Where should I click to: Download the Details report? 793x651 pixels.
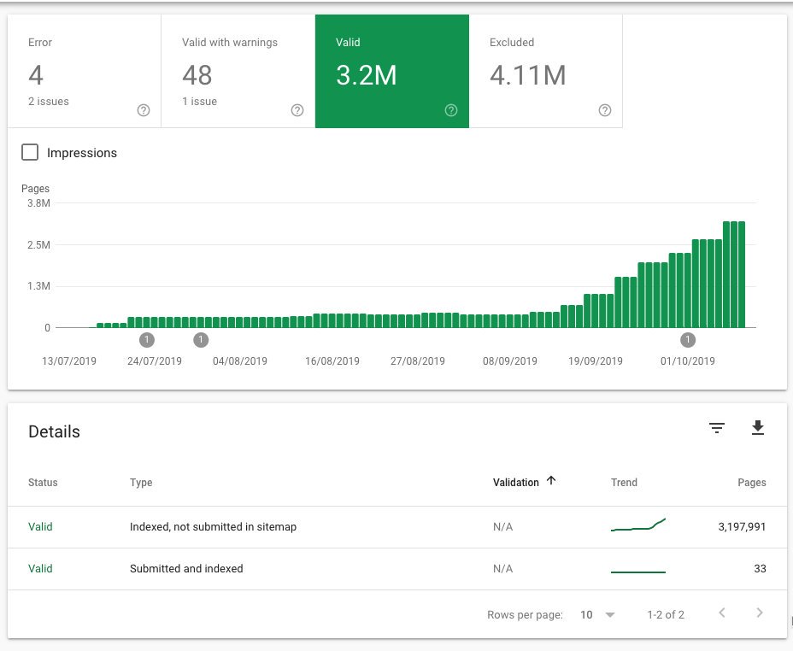pyautogui.click(x=758, y=428)
